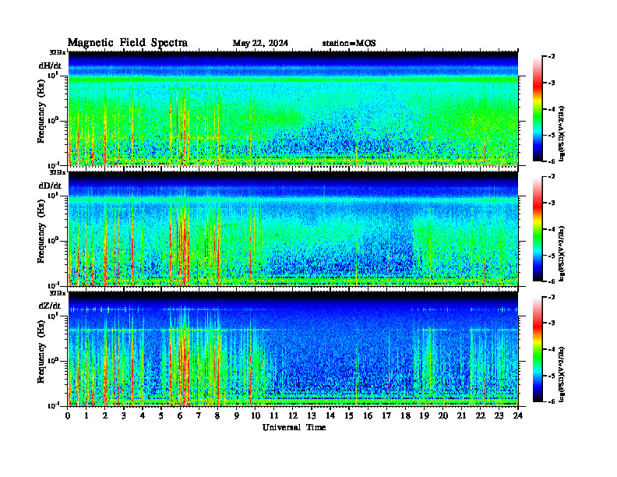Click the "-2" value on the dH/dt color bar
617x477 pixels.
[x=552, y=57]
